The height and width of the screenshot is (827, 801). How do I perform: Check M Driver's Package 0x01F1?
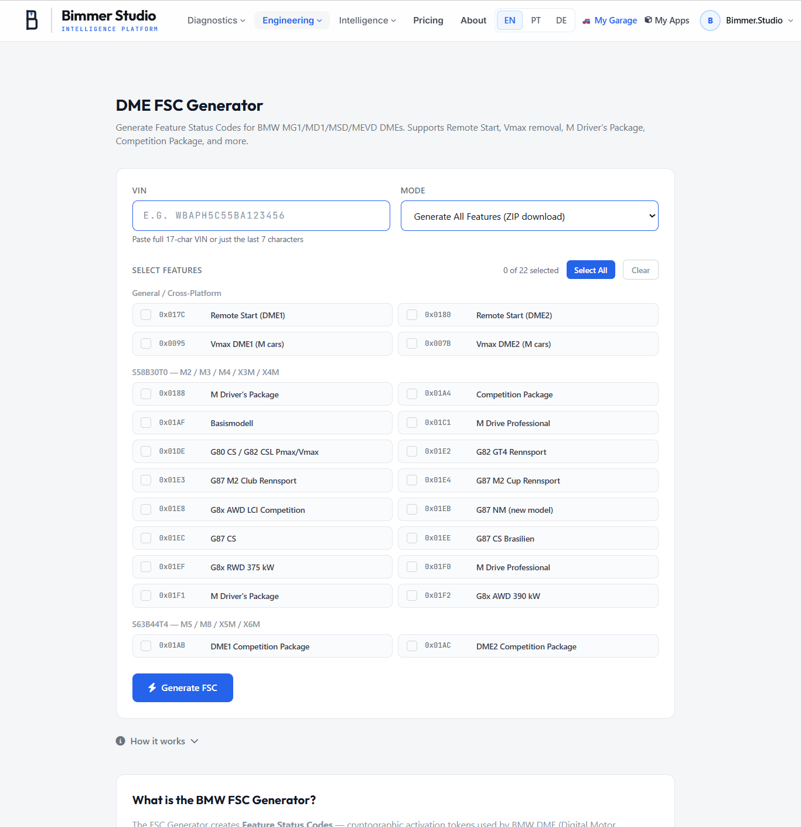tap(146, 595)
